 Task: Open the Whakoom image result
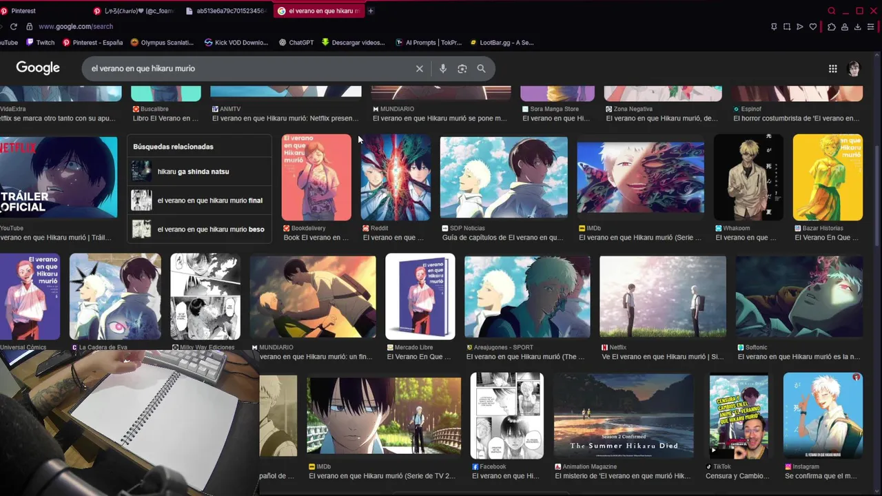748,177
